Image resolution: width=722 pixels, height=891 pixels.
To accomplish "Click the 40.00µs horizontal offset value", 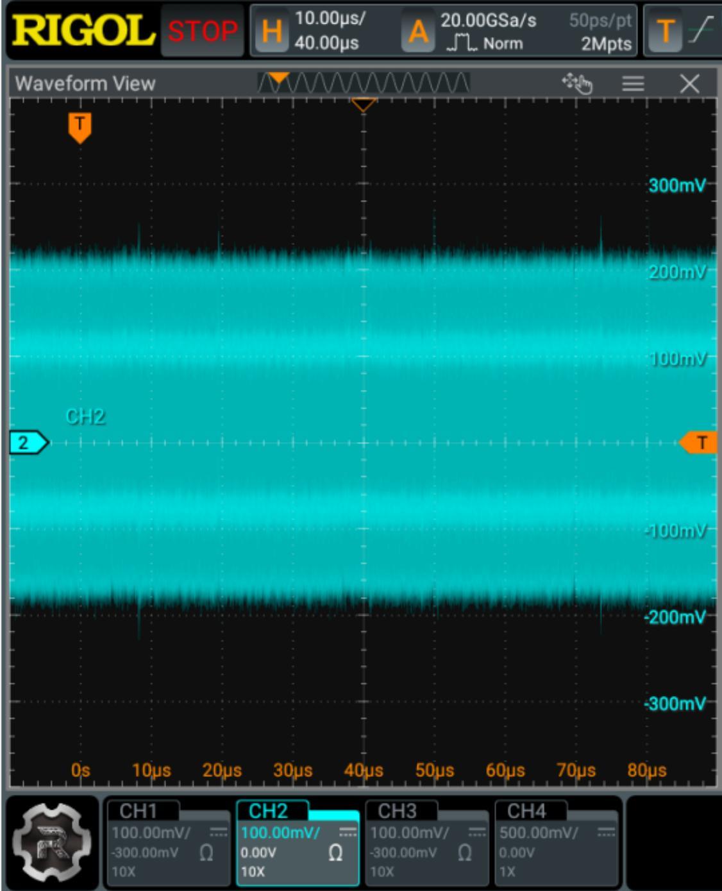I will (326, 44).
